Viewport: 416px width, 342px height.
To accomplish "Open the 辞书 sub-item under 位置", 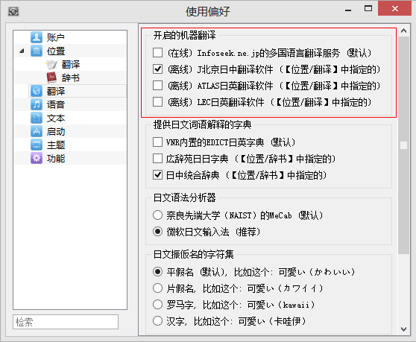I will tap(70, 77).
